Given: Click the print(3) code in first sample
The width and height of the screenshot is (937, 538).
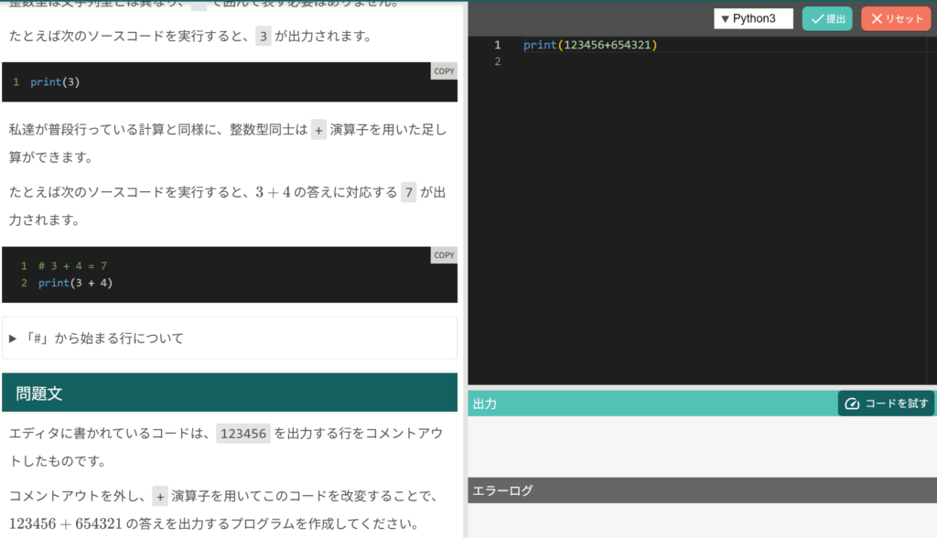Looking at the screenshot, I should coord(55,82).
